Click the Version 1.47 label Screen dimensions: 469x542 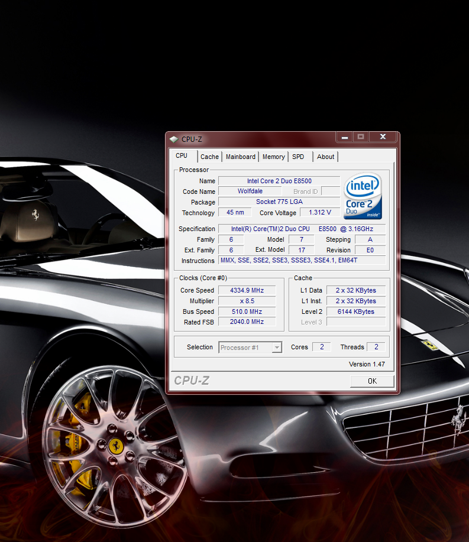point(367,364)
